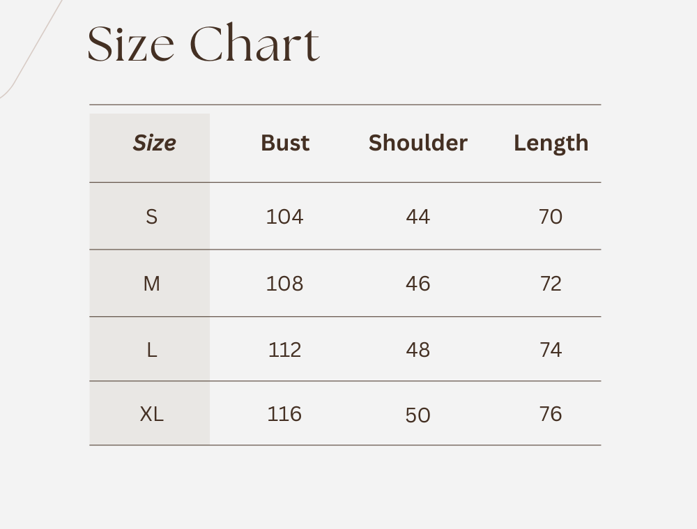Click bust value 108

click(x=284, y=284)
